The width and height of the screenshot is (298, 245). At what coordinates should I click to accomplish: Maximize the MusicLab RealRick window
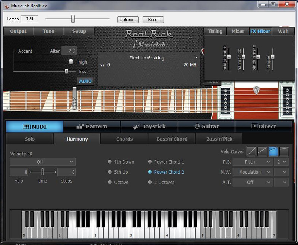click(x=273, y=4)
